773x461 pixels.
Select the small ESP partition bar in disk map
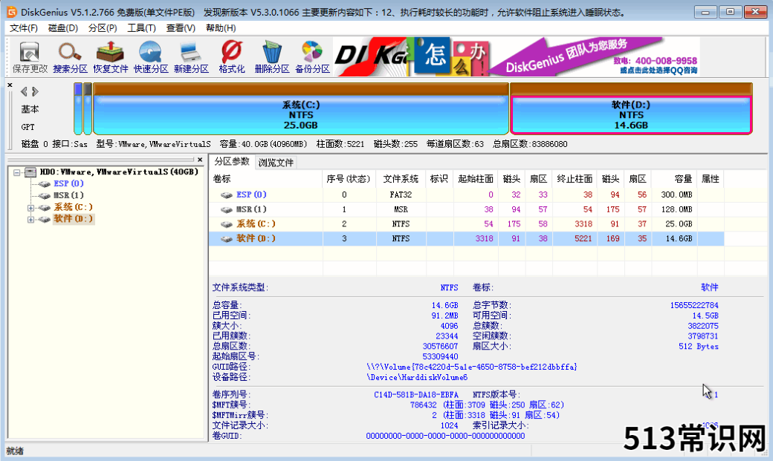point(78,109)
